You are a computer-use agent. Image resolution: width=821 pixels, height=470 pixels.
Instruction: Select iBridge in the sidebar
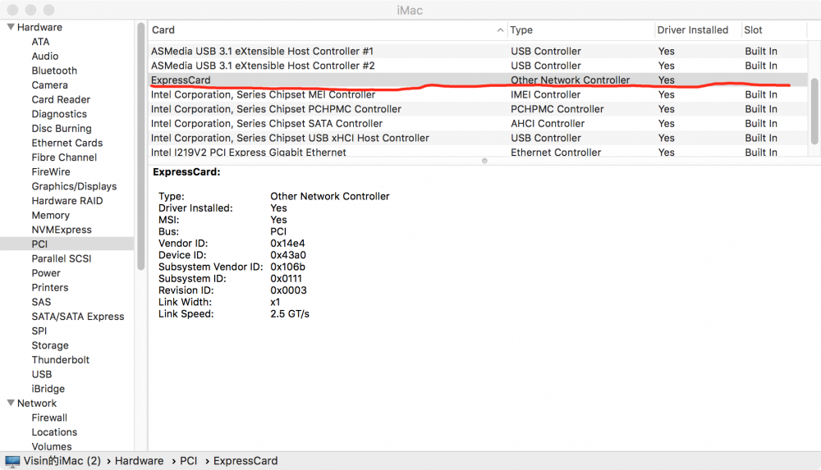click(48, 389)
